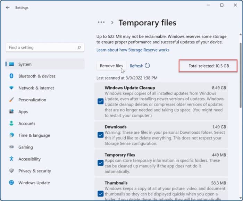Click the Accessibility person icon
The width and height of the screenshot is (243, 201).
[x=11, y=159]
